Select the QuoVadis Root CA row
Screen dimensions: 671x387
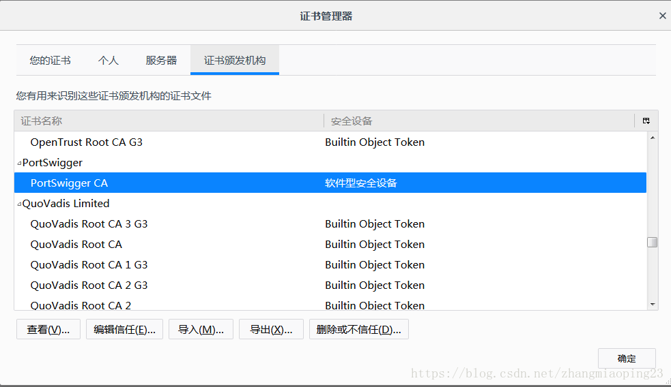tap(330, 245)
